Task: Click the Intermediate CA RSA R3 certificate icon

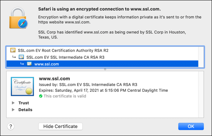Action: (x=21, y=57)
